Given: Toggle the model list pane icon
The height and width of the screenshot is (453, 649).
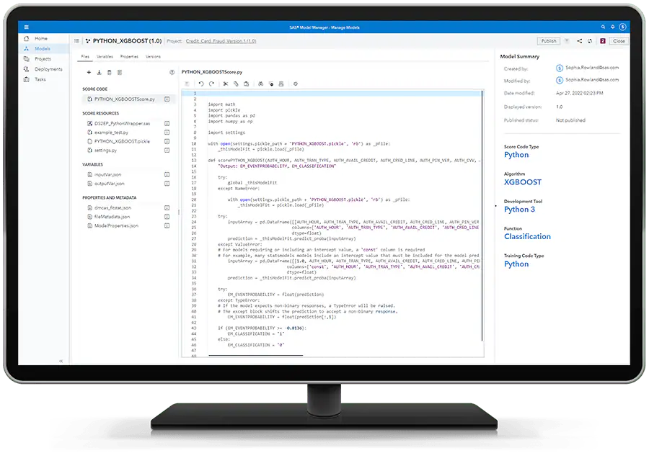Looking at the screenshot, I should click(x=76, y=41).
